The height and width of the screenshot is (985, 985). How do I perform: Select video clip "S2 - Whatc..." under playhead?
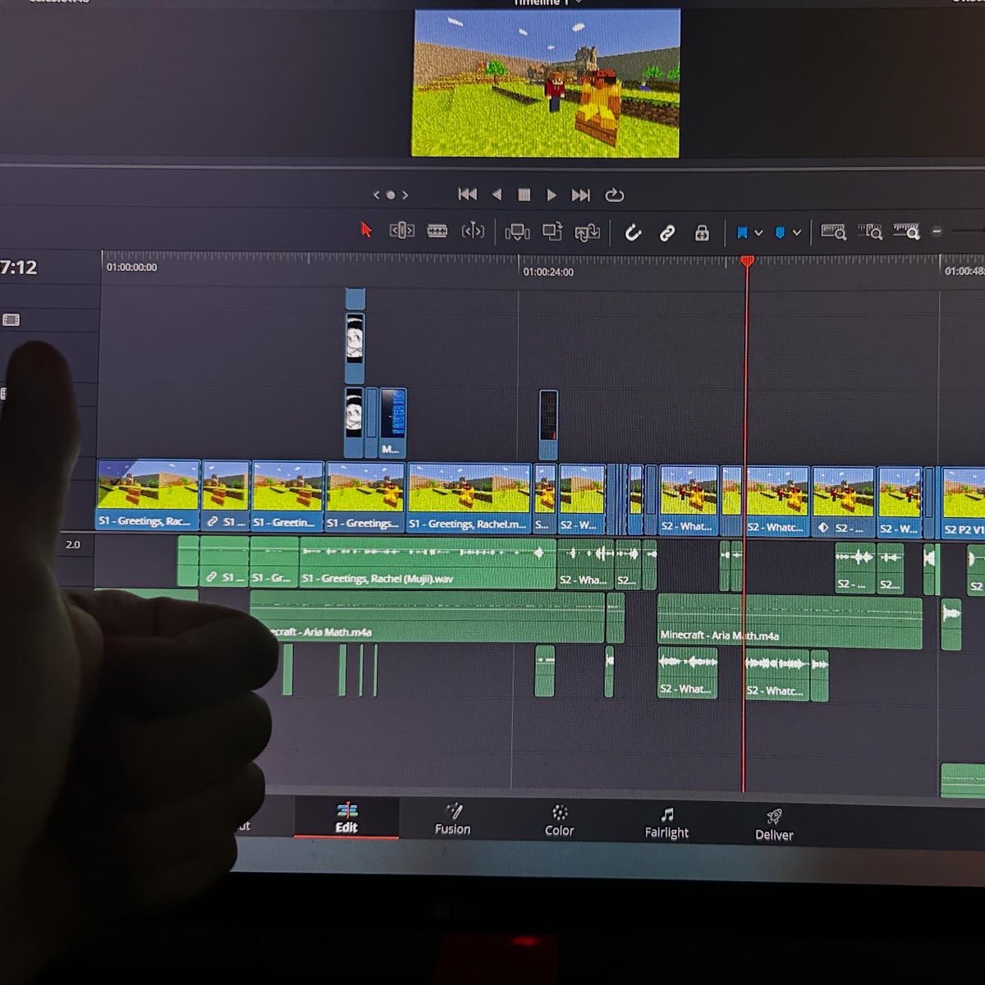pyautogui.click(x=777, y=501)
